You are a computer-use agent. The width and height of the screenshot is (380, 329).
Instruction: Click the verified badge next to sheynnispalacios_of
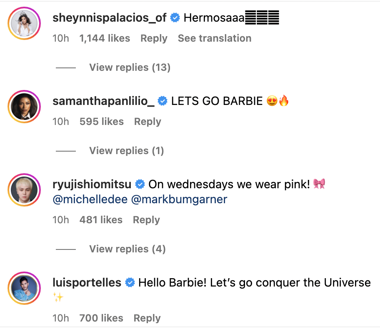point(175,17)
